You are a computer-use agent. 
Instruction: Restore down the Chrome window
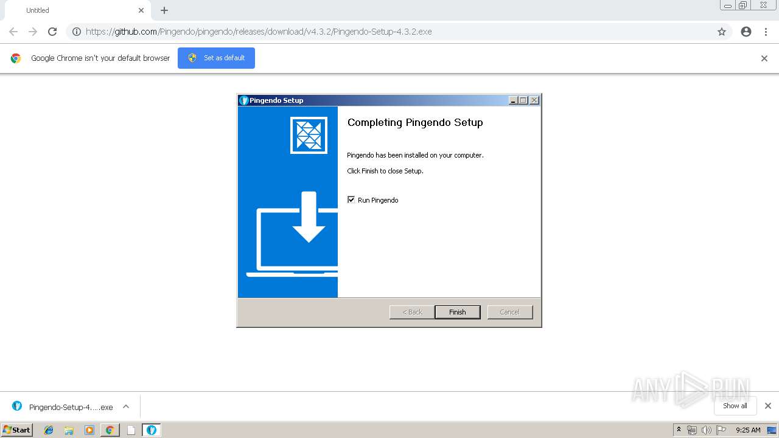click(x=743, y=5)
